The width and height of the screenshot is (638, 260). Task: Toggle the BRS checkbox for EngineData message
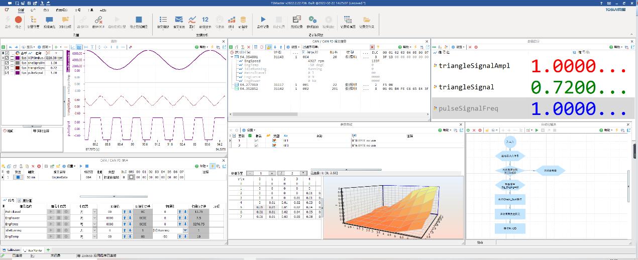131,177
